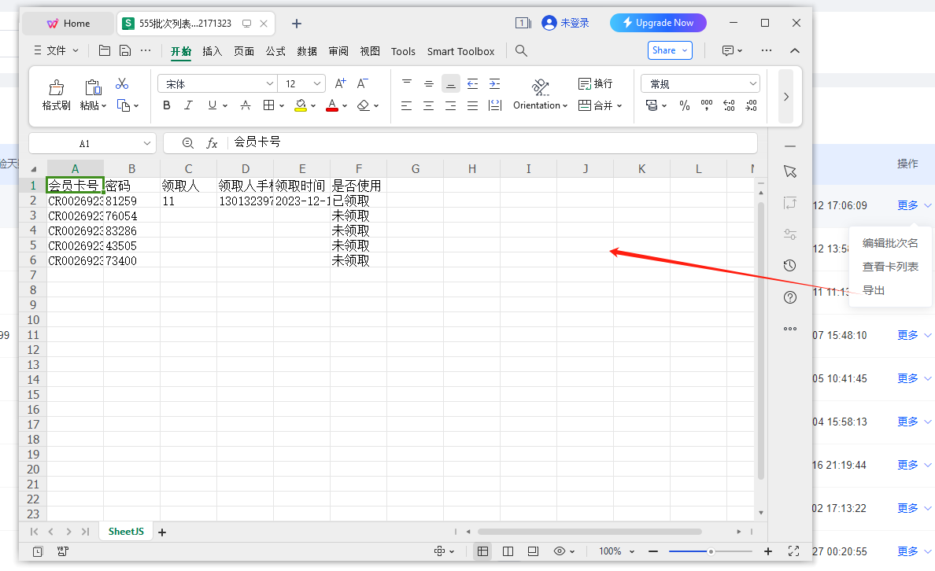Click the formula bar input field
Image resolution: width=935 pixels, height=571 pixels.
493,142
